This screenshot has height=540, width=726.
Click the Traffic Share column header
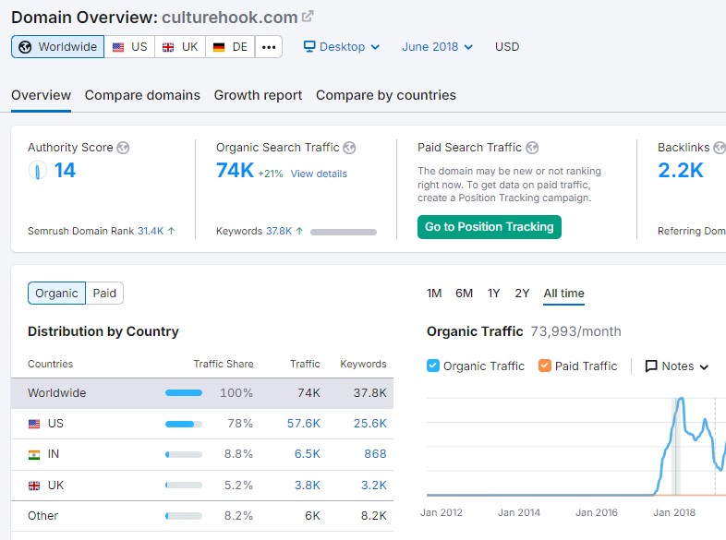(x=224, y=364)
